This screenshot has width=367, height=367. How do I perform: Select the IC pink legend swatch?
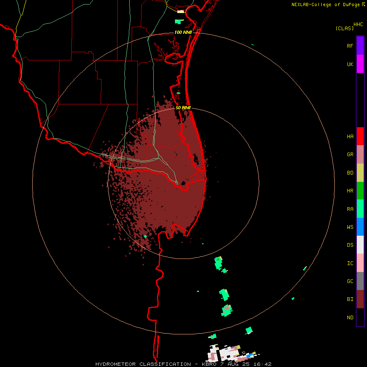click(360, 263)
